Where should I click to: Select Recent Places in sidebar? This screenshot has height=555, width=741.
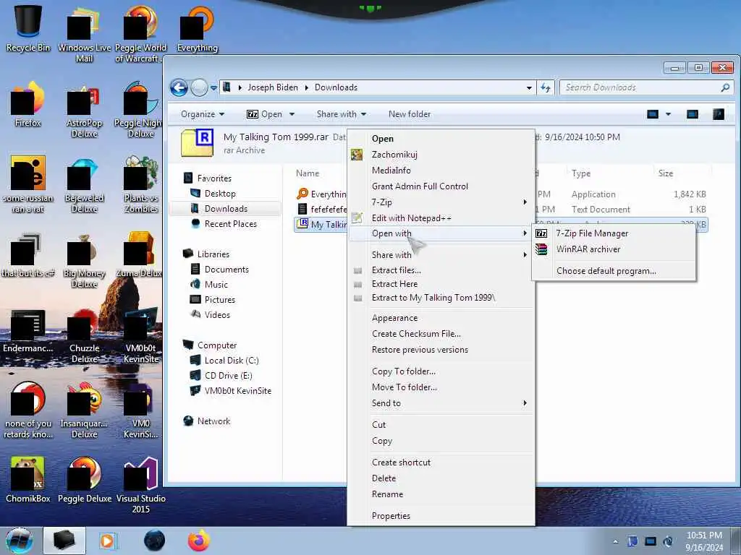(231, 224)
